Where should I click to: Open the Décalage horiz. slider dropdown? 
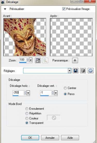tap(28, 93)
